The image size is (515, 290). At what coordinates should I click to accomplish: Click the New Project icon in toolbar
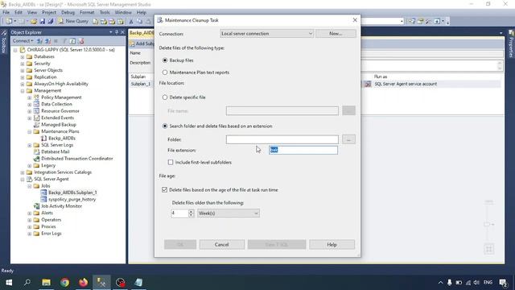click(x=9, y=22)
